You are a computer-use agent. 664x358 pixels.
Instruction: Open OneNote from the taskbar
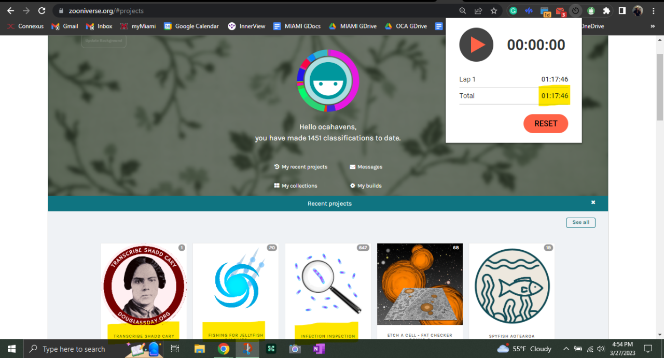[x=319, y=349]
